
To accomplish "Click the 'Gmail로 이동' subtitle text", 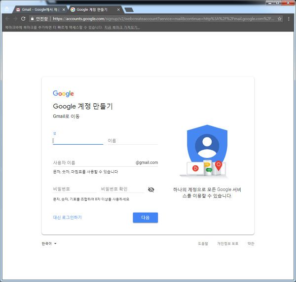I will point(66,116).
